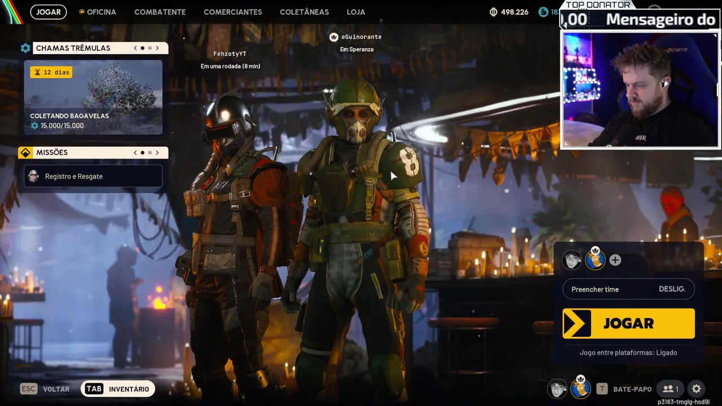
Task: Select party leader name eGuinorante
Action: [x=361, y=37]
